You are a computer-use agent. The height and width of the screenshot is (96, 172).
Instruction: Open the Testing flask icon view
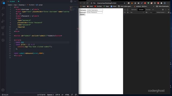(x=3, y=34)
